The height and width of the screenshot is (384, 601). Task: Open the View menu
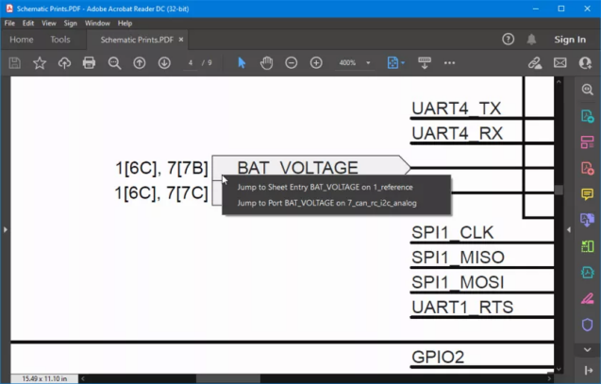48,23
